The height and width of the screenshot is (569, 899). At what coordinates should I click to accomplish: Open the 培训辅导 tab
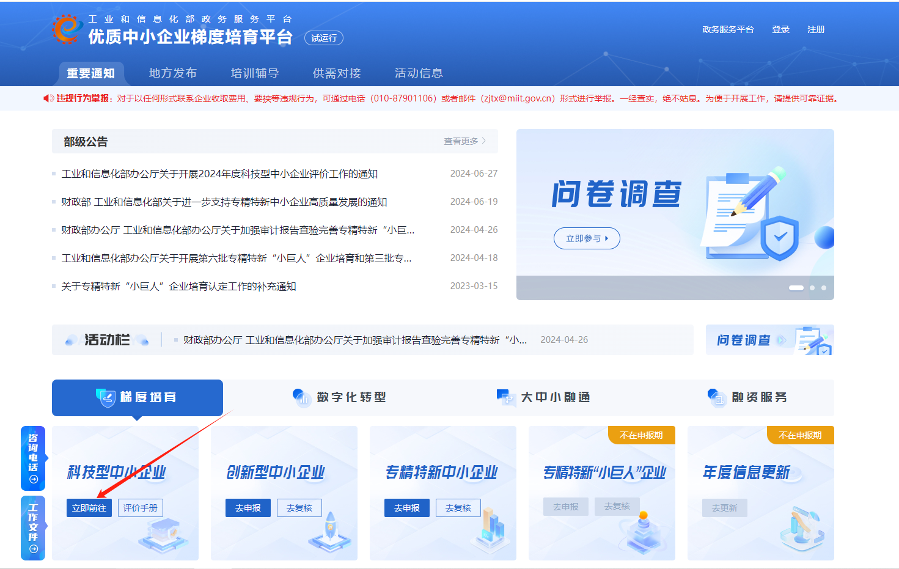pyautogui.click(x=254, y=73)
